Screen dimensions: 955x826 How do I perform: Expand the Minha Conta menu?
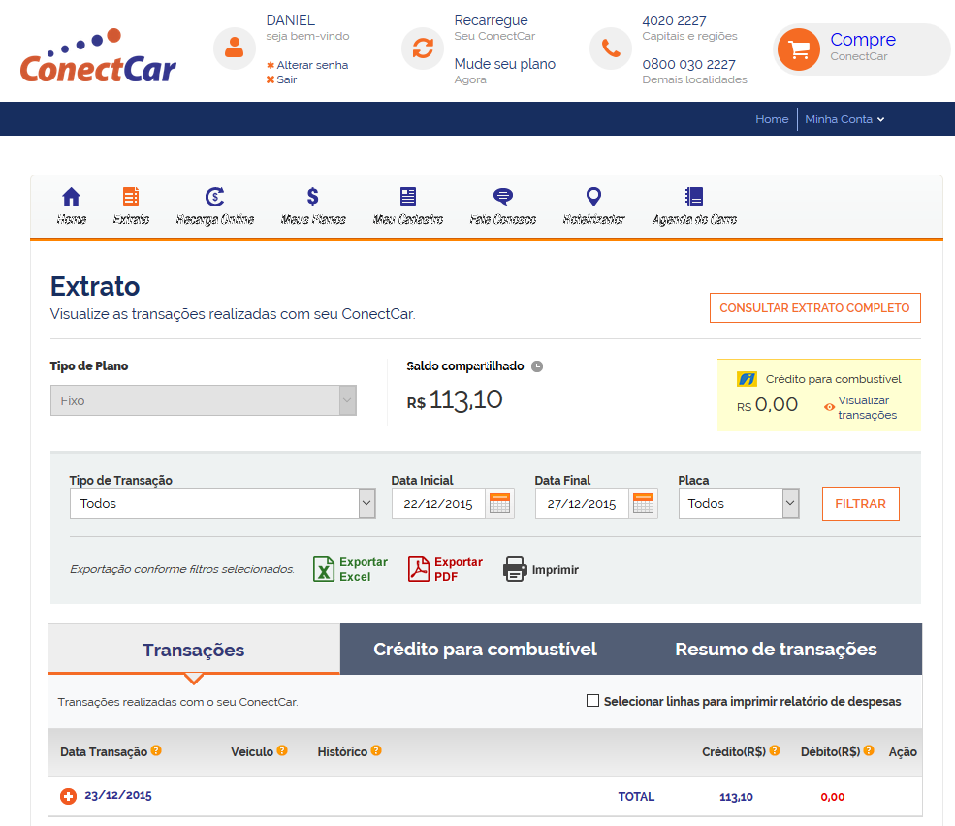pos(844,119)
